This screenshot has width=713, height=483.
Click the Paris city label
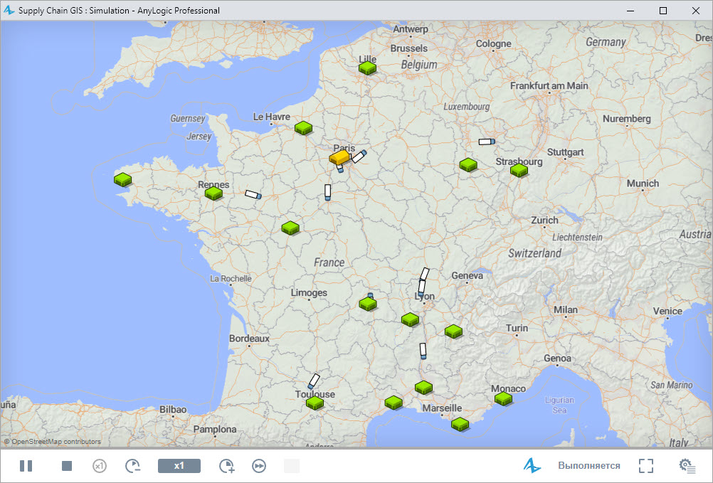(344, 148)
